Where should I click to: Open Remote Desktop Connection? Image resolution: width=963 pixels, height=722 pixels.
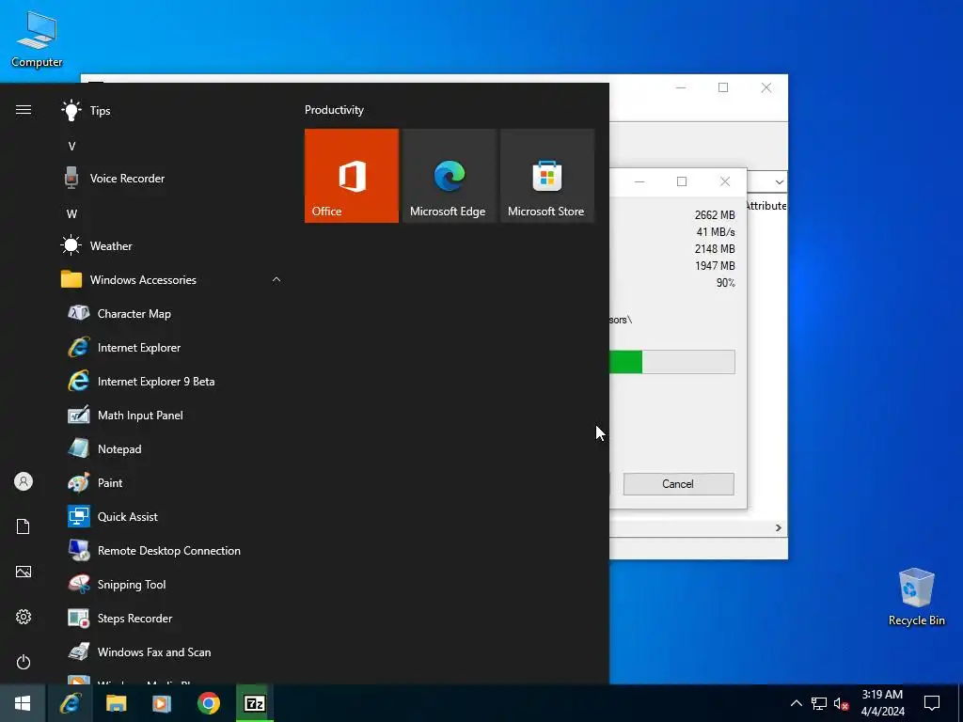coord(172,551)
